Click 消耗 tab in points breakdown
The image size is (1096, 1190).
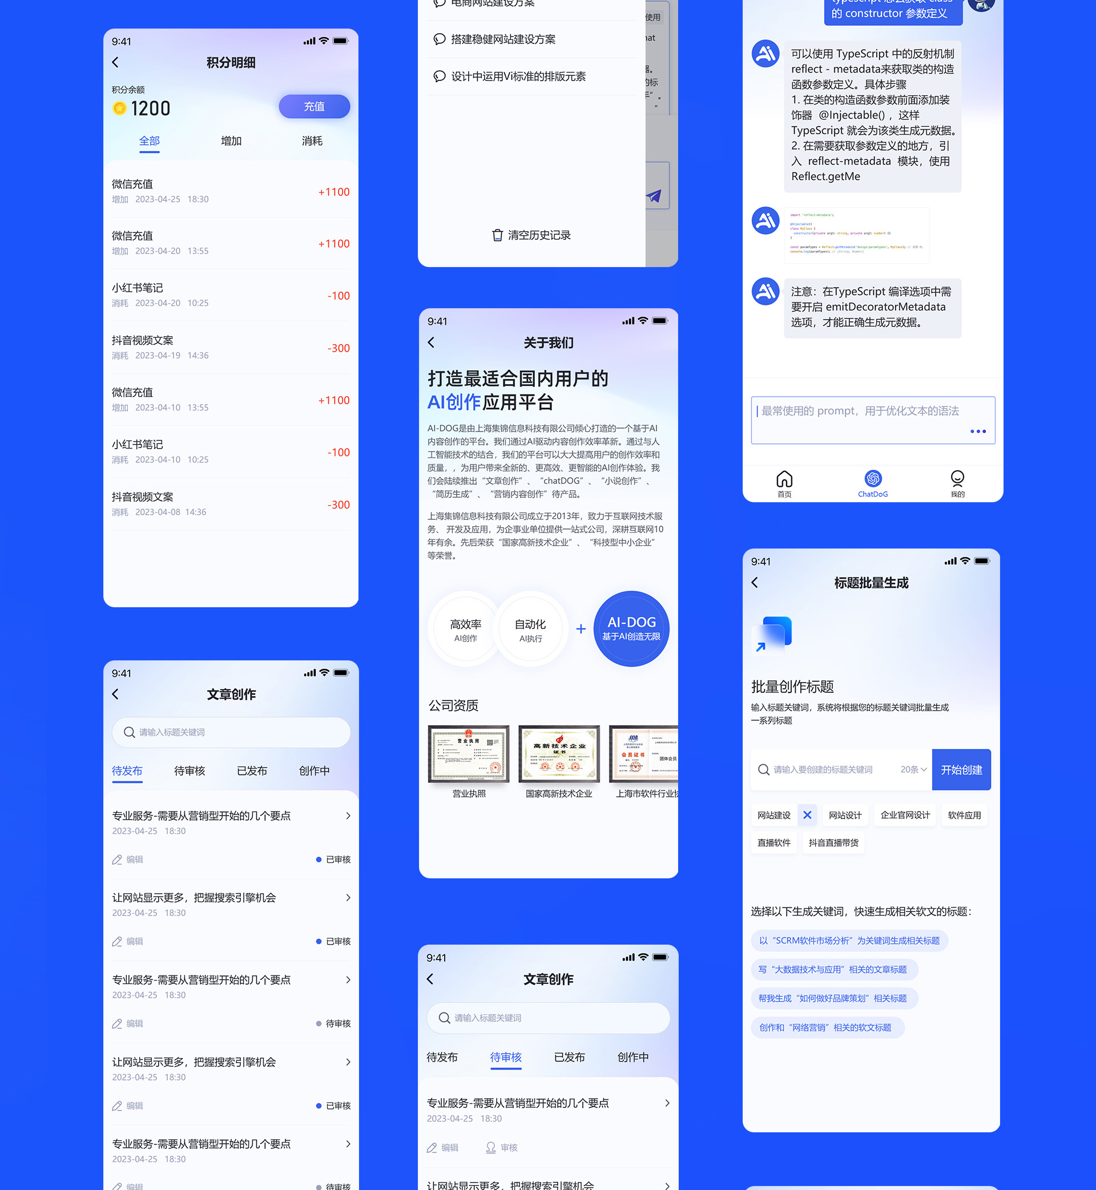click(311, 140)
